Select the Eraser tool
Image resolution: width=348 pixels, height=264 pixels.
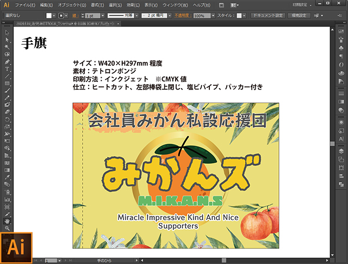click(7, 112)
